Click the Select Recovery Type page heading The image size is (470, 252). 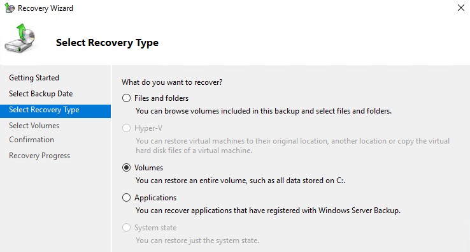(x=107, y=43)
